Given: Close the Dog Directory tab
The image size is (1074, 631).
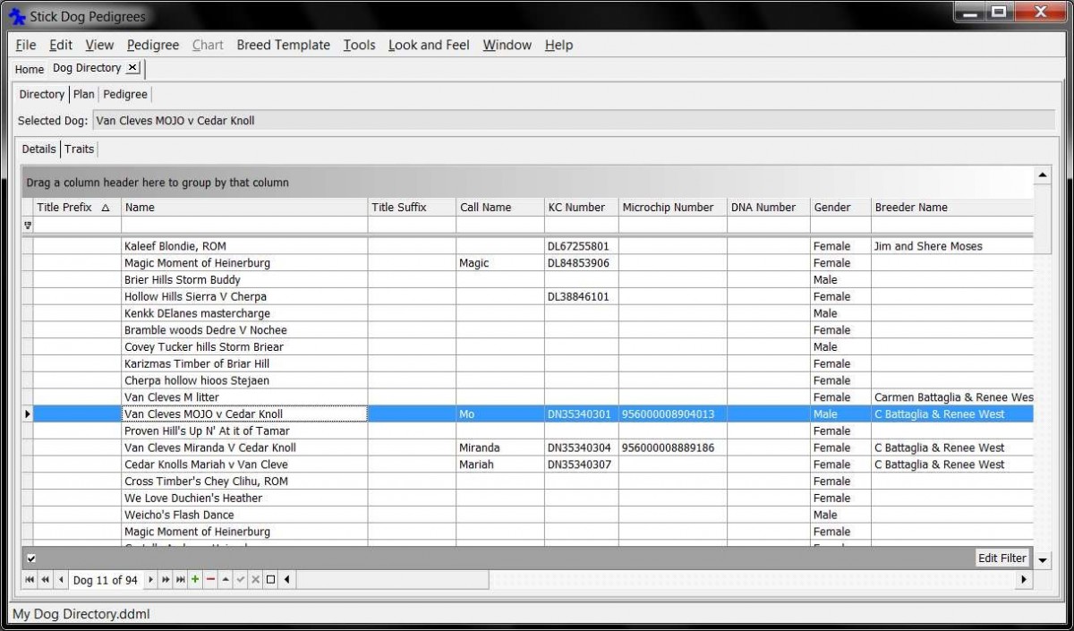Looking at the screenshot, I should (132, 68).
